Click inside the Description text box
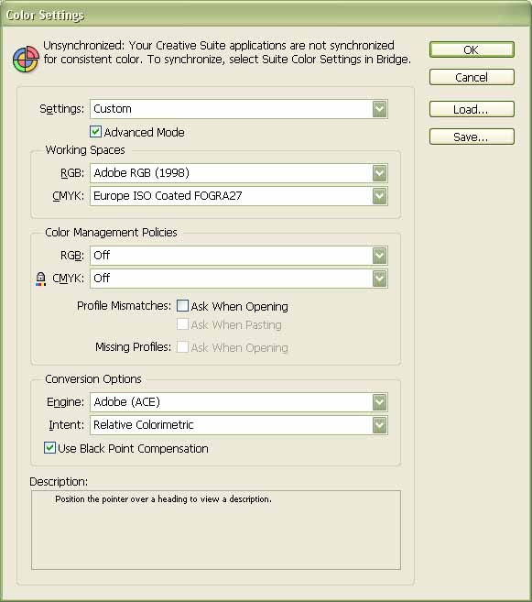The width and height of the screenshot is (532, 602). point(216,531)
